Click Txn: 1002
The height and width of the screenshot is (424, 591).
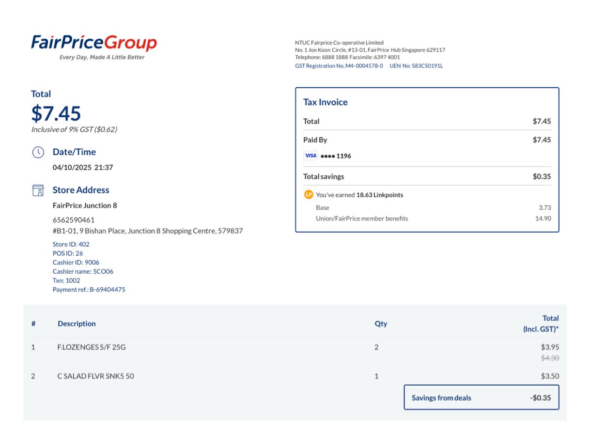66,281
